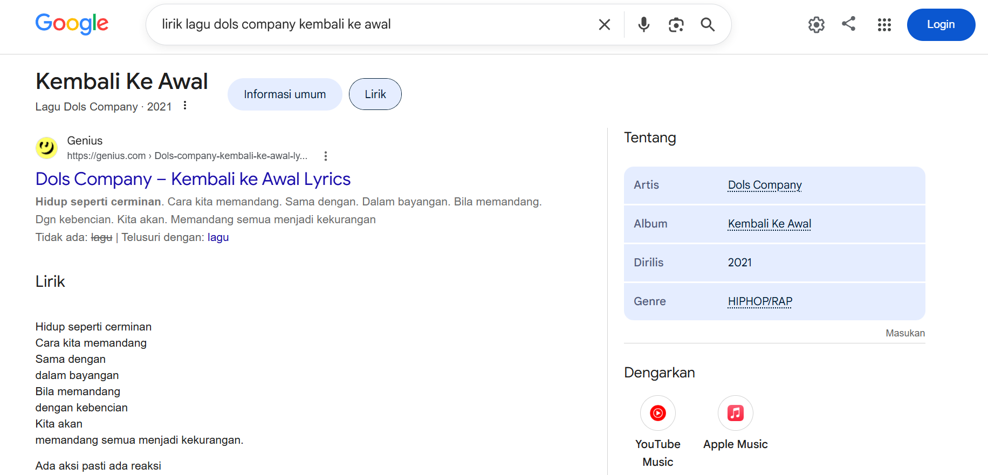This screenshot has width=988, height=475.
Task: Click the Kembali Ke Awal title heading
Action: coord(122,81)
